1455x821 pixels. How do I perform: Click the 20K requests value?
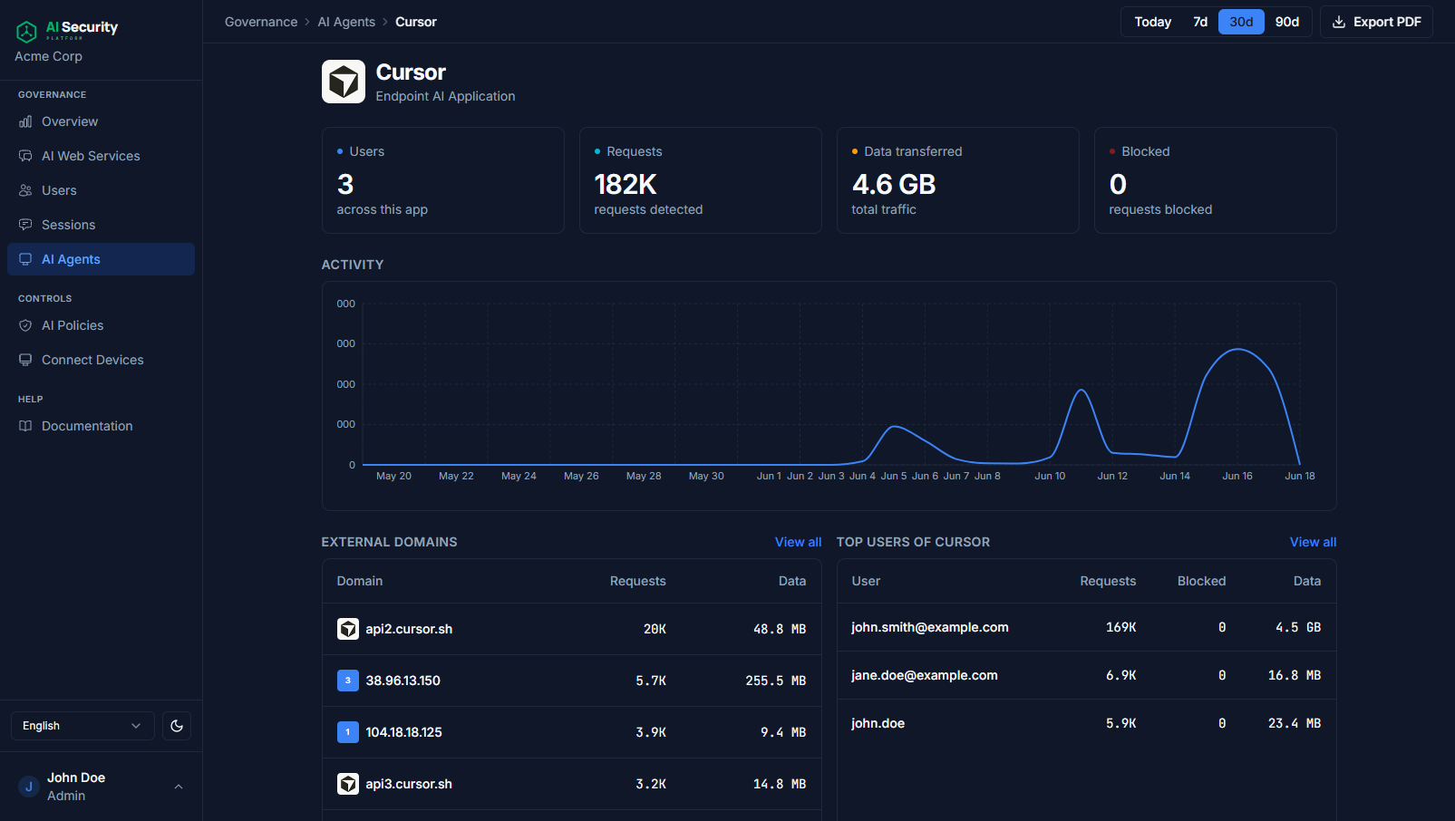[655, 629]
